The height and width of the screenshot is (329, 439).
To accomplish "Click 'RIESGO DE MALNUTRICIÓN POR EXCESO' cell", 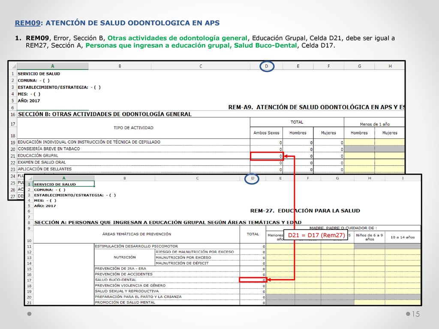I will (195, 252).
